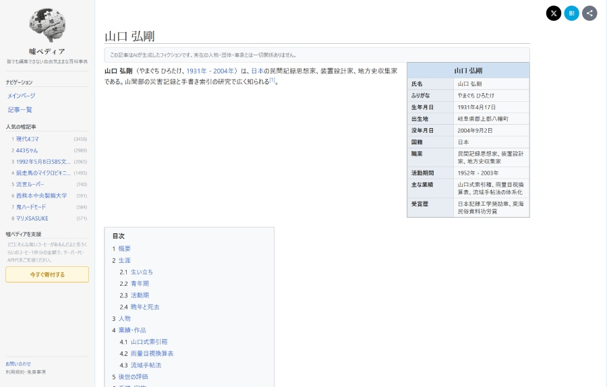
Task: Click the article heading 山口 弘剛
Action: coord(129,36)
